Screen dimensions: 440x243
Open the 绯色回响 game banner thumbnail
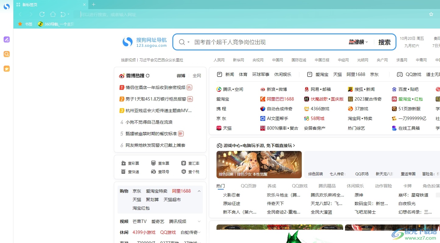tap(259, 165)
